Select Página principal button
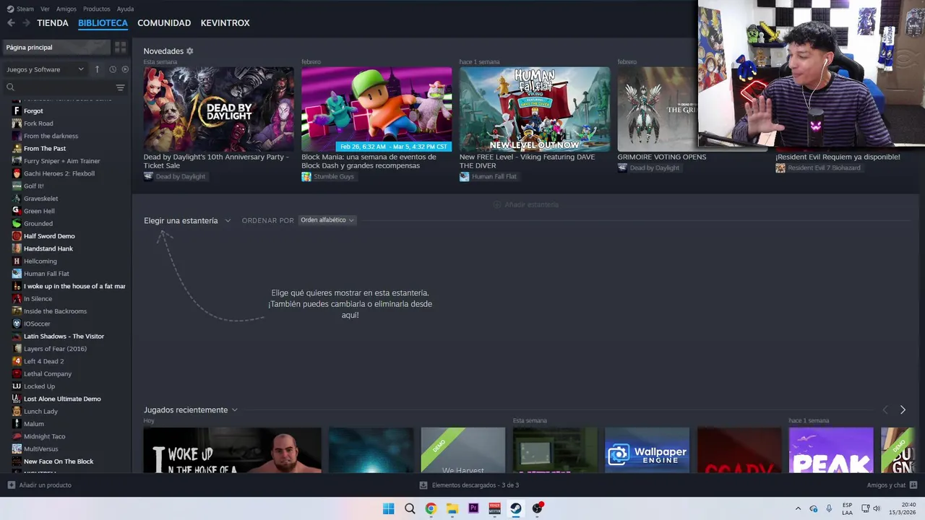925x520 pixels. coord(56,47)
